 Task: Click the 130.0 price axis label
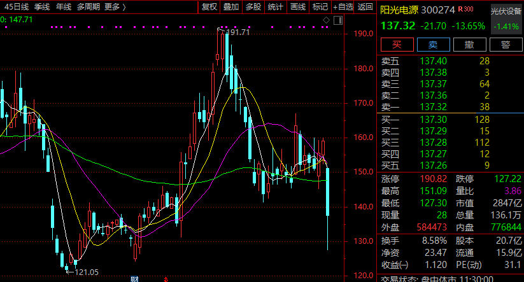coord(364,241)
